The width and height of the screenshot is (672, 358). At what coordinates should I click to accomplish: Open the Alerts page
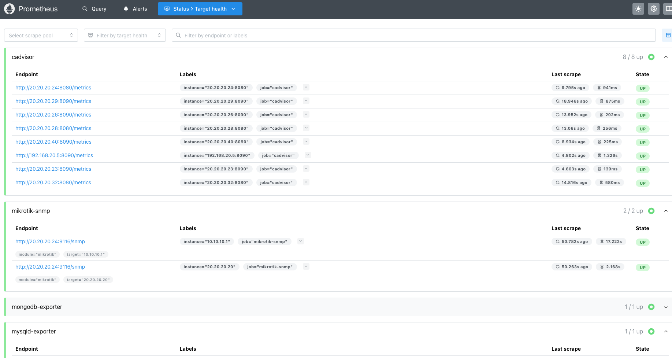pyautogui.click(x=135, y=9)
